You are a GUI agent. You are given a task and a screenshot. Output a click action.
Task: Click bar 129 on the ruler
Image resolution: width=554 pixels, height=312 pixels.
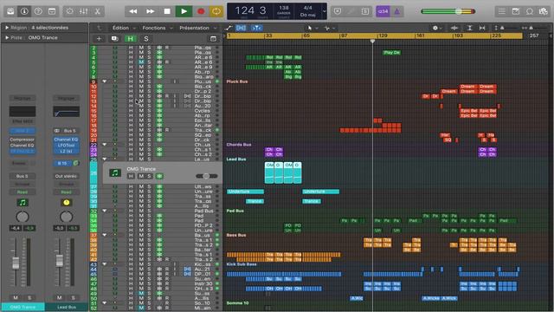[x=383, y=36]
